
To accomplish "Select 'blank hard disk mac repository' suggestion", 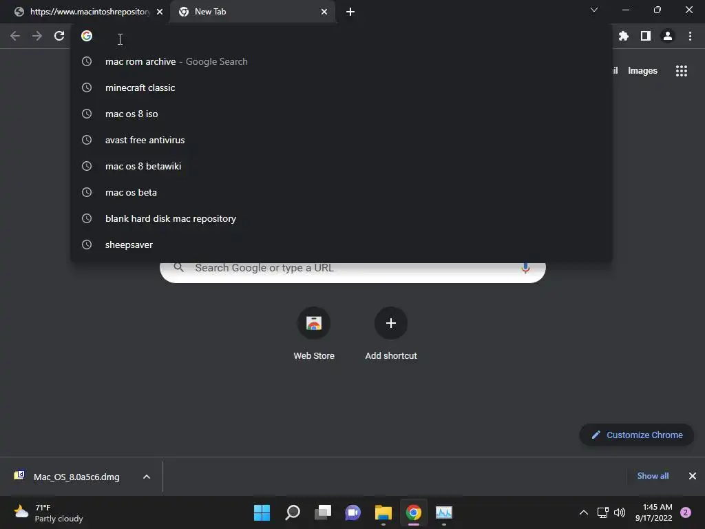I will pos(341,218).
